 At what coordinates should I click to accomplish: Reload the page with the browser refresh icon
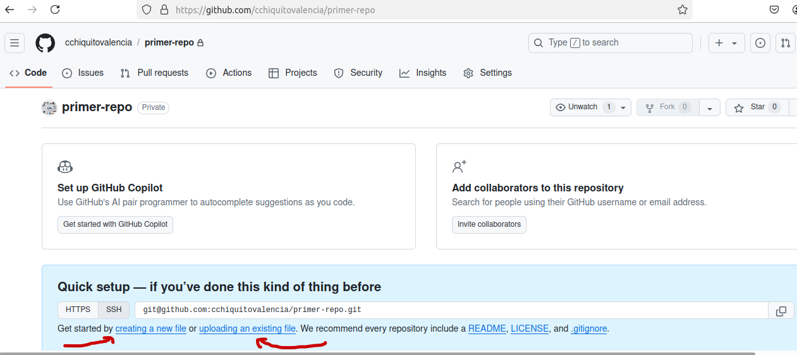pyautogui.click(x=55, y=9)
